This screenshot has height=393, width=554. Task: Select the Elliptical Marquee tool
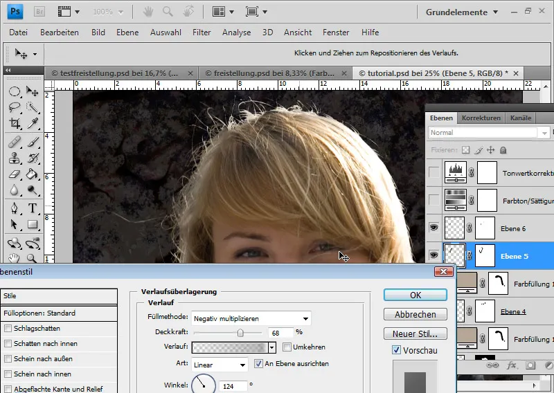tap(14, 92)
